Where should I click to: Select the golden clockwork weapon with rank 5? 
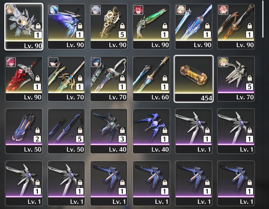point(109,27)
